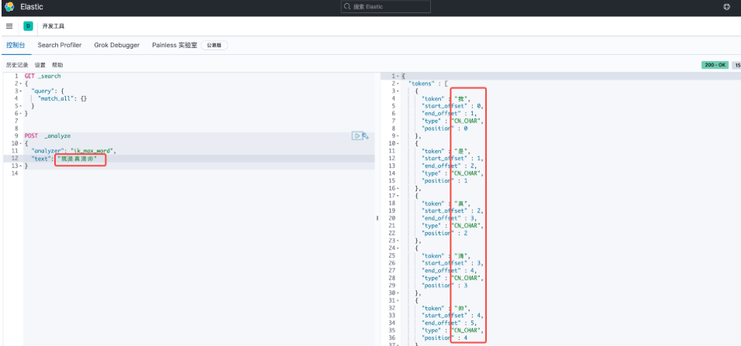Switch to the Grok Debugger tab
Screen dimensions: 741x346
click(x=117, y=46)
